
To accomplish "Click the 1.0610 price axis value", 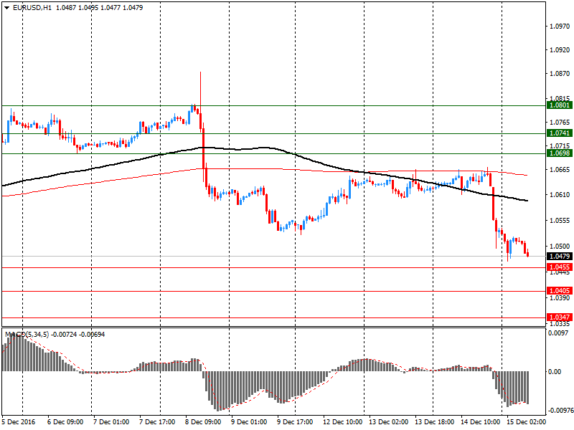I will (560, 195).
